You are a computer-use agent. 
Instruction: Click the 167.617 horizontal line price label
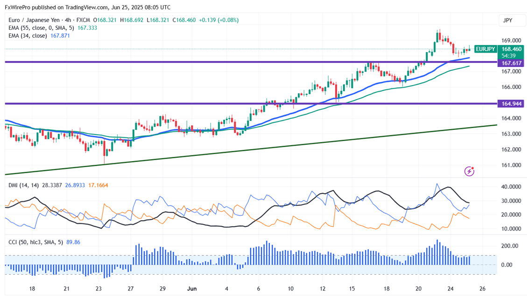click(511, 62)
